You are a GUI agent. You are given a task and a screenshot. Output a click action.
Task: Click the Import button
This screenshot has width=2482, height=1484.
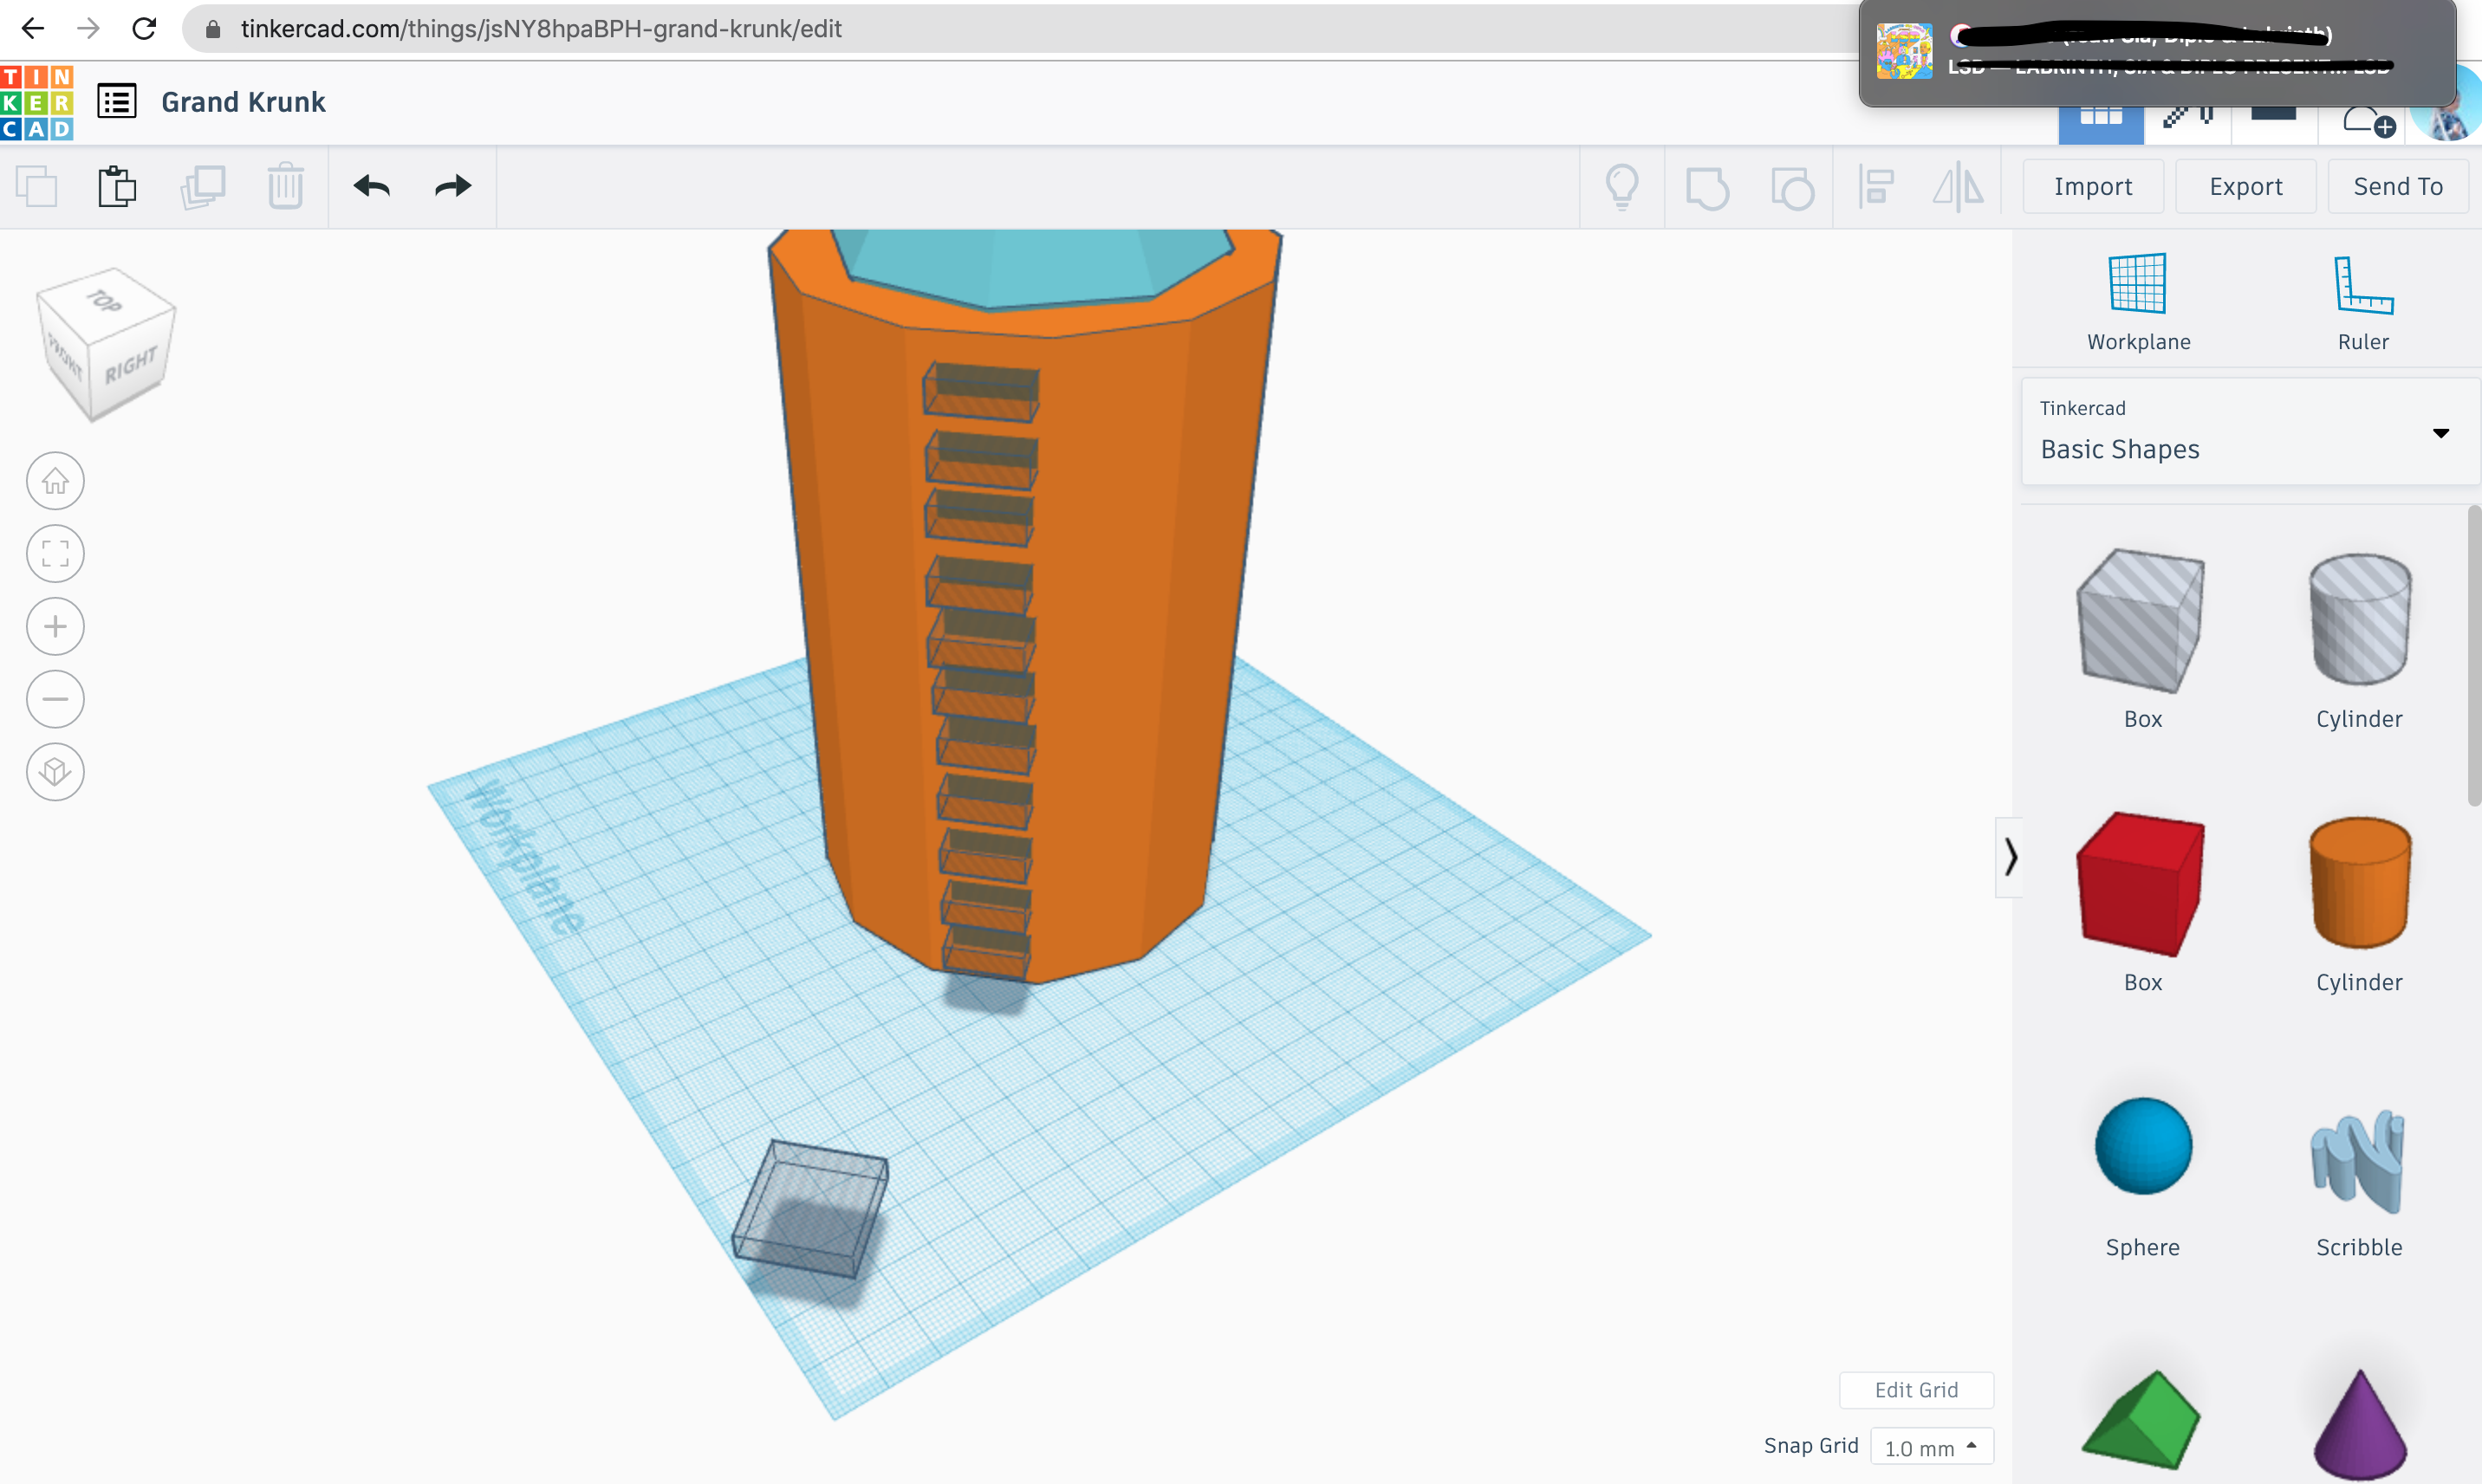click(x=2093, y=187)
